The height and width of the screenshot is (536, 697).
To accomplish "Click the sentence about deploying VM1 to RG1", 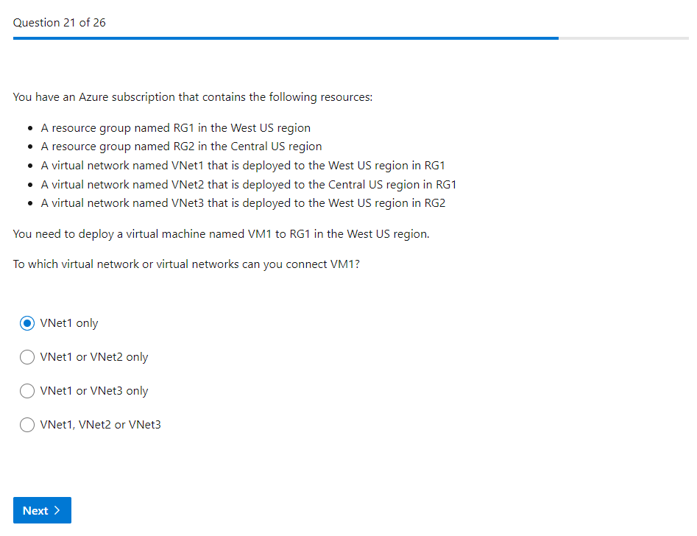I will coord(221,234).
